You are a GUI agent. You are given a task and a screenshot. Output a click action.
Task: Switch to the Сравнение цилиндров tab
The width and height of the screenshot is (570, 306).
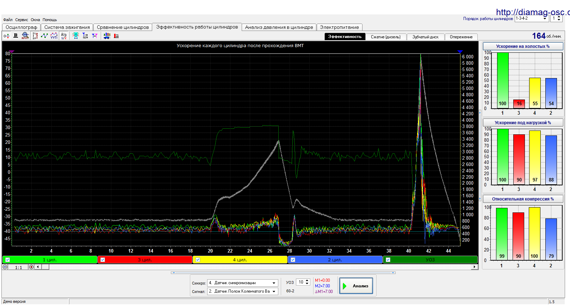click(x=123, y=27)
